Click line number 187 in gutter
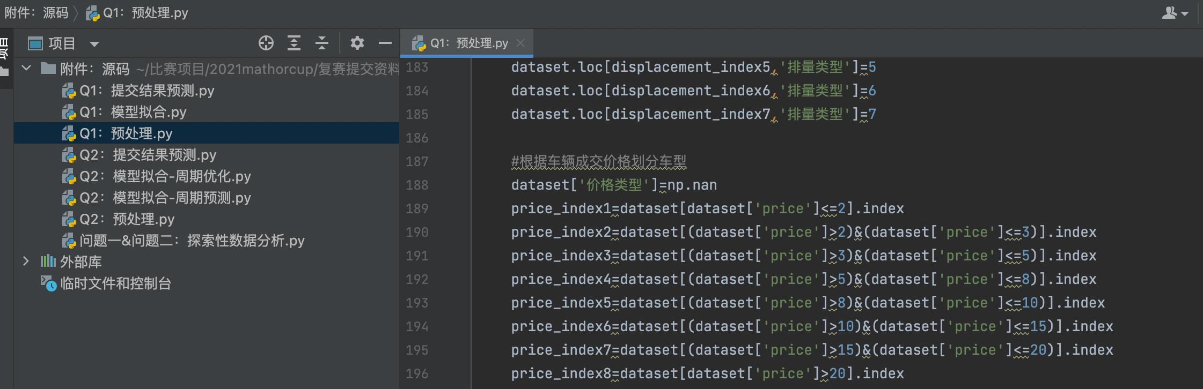Image resolution: width=1203 pixels, height=389 pixels. [417, 162]
